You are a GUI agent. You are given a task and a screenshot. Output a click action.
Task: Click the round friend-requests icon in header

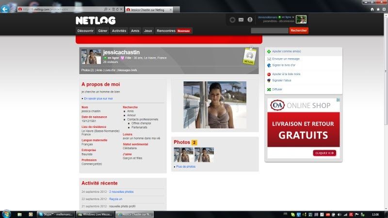[232, 20]
